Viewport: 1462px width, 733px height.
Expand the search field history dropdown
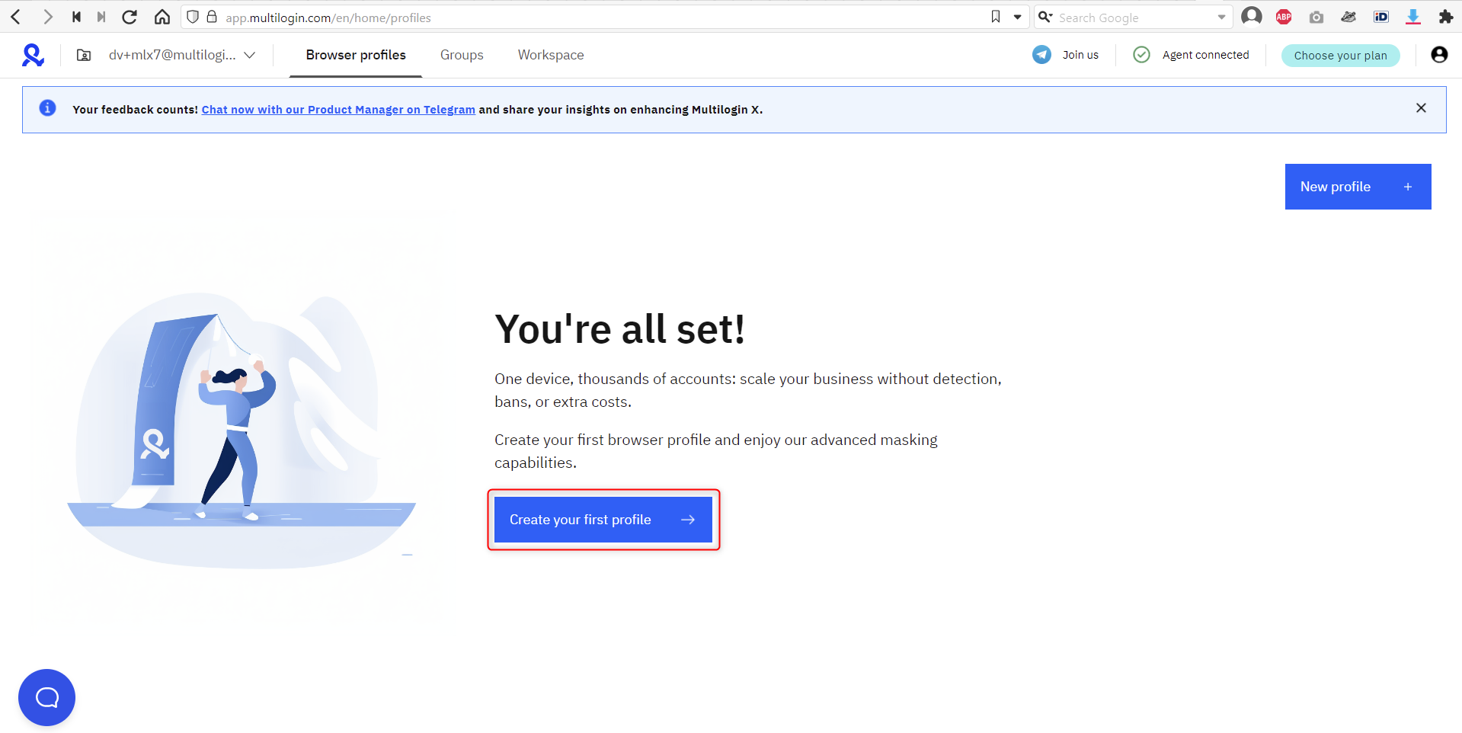[1221, 17]
